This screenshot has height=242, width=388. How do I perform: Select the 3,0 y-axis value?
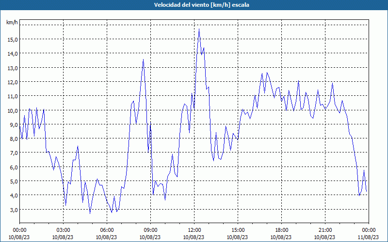pos(14,210)
